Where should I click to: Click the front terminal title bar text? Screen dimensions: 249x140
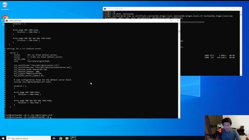point(15,21)
